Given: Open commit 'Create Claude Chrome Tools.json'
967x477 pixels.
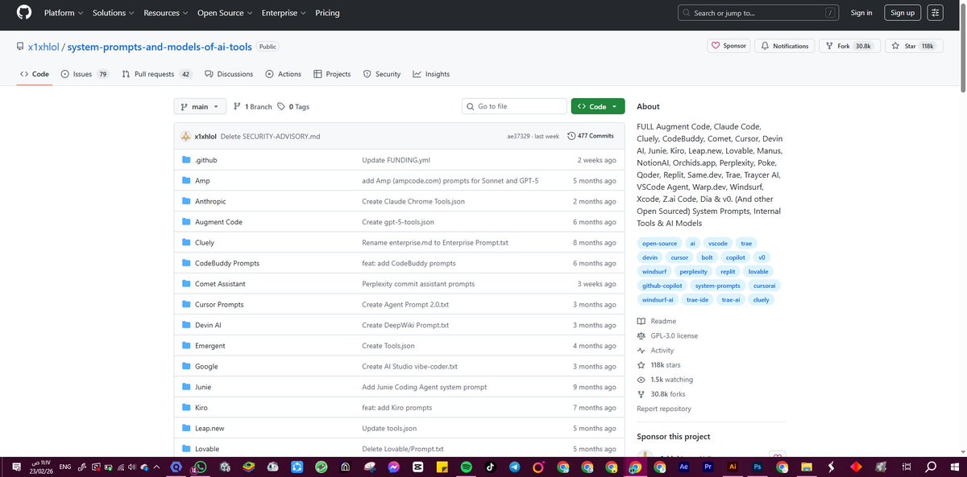Looking at the screenshot, I should click(x=413, y=201).
